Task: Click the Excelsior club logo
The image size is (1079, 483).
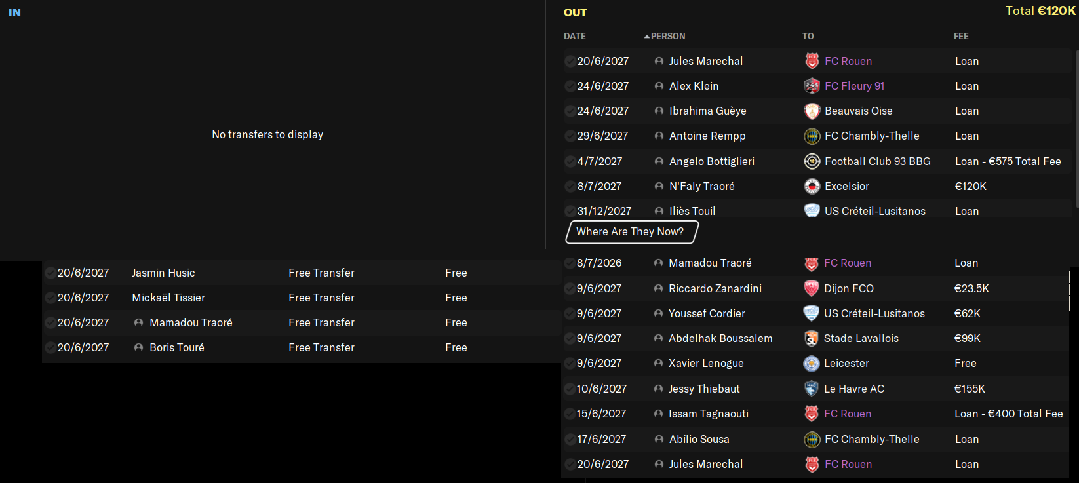Action: click(x=812, y=186)
